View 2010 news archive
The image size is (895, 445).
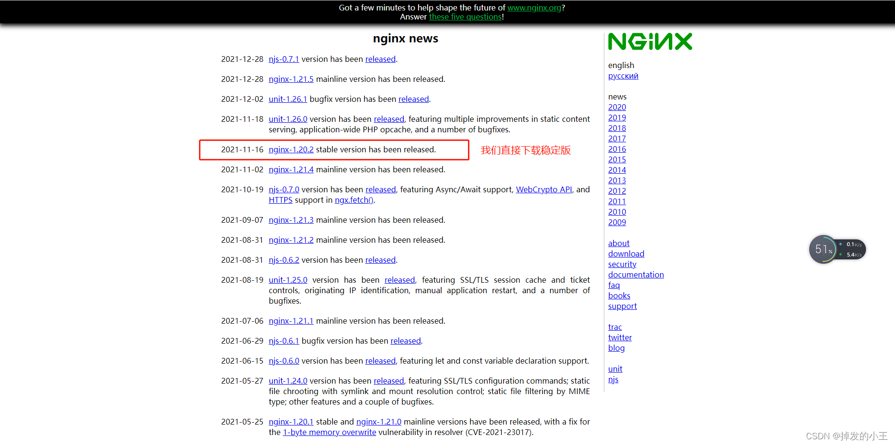[617, 212]
